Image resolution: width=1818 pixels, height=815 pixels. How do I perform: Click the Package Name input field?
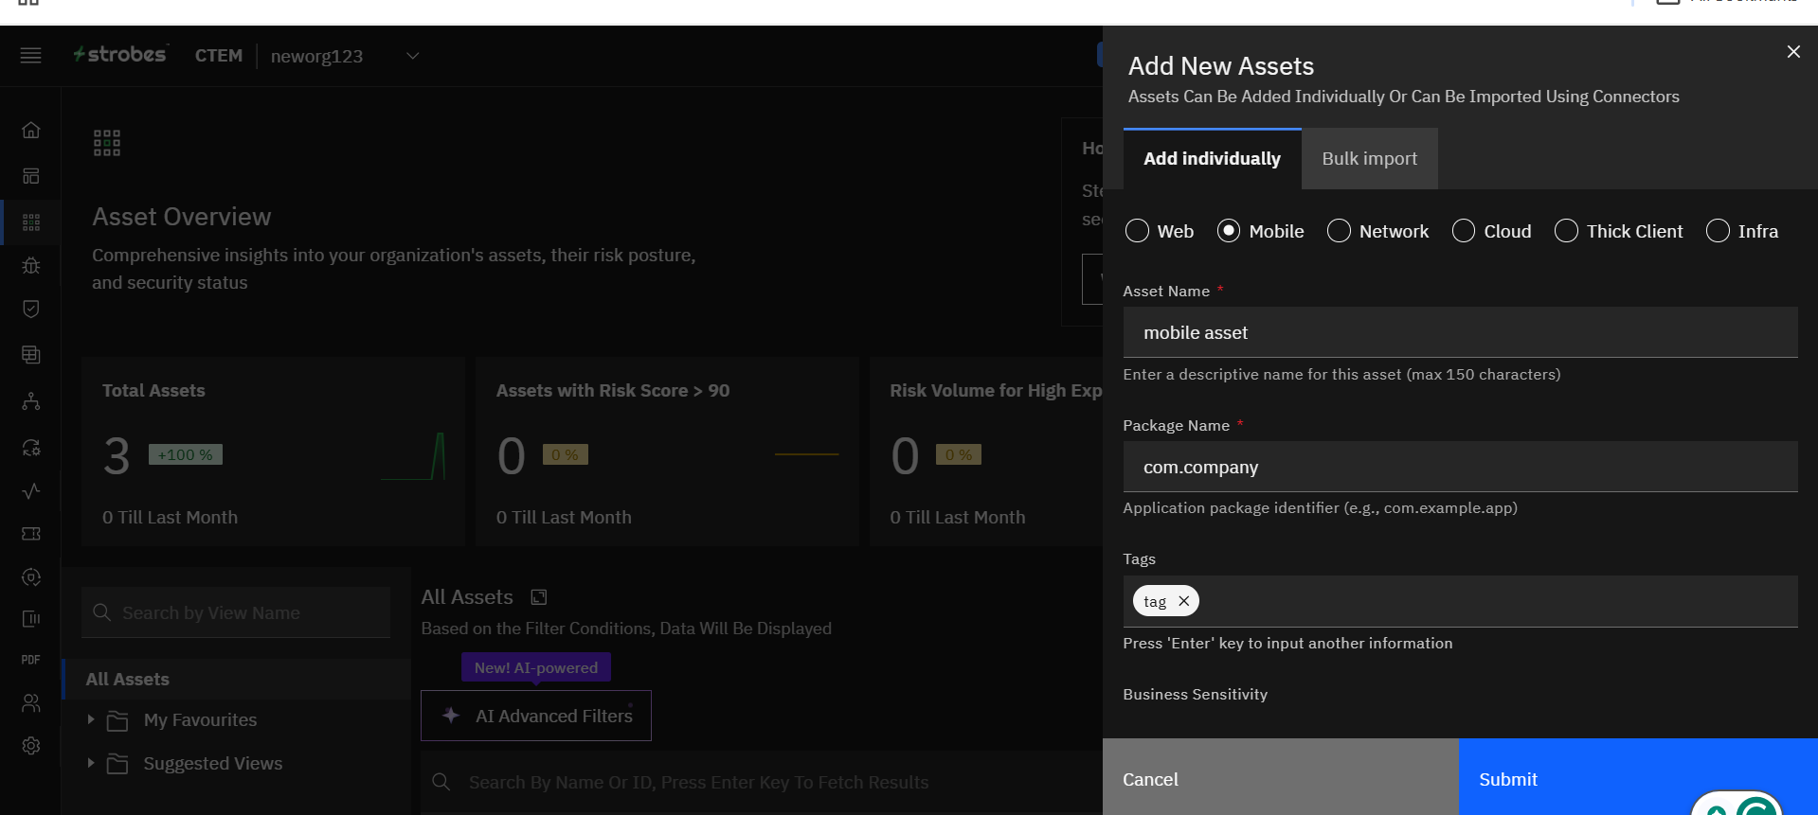point(1459,467)
